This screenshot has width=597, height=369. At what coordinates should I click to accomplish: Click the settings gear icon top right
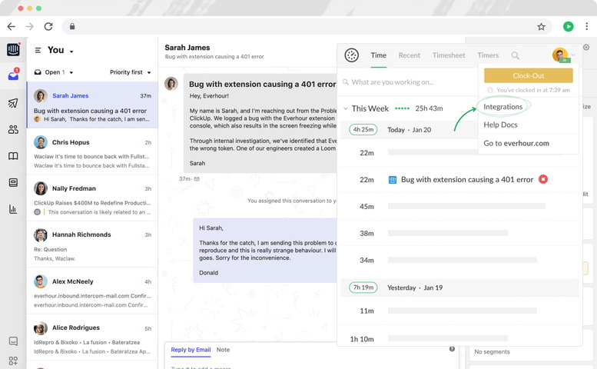click(586, 48)
